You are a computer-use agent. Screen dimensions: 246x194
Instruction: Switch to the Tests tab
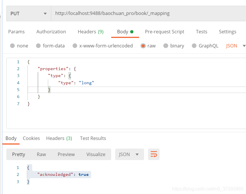coord(201,32)
